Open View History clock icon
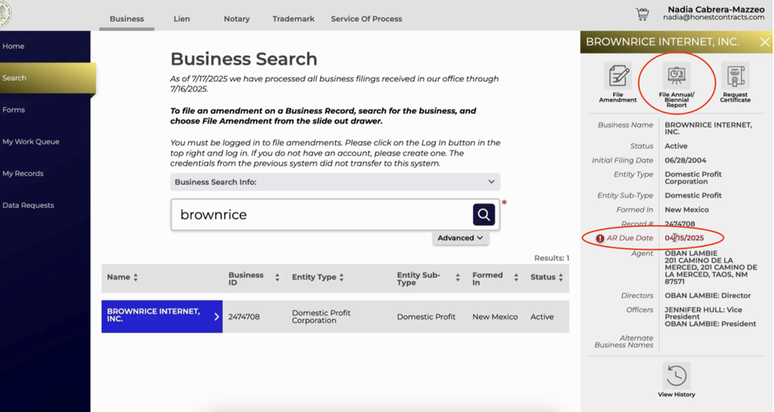The width and height of the screenshot is (774, 412). point(676,376)
